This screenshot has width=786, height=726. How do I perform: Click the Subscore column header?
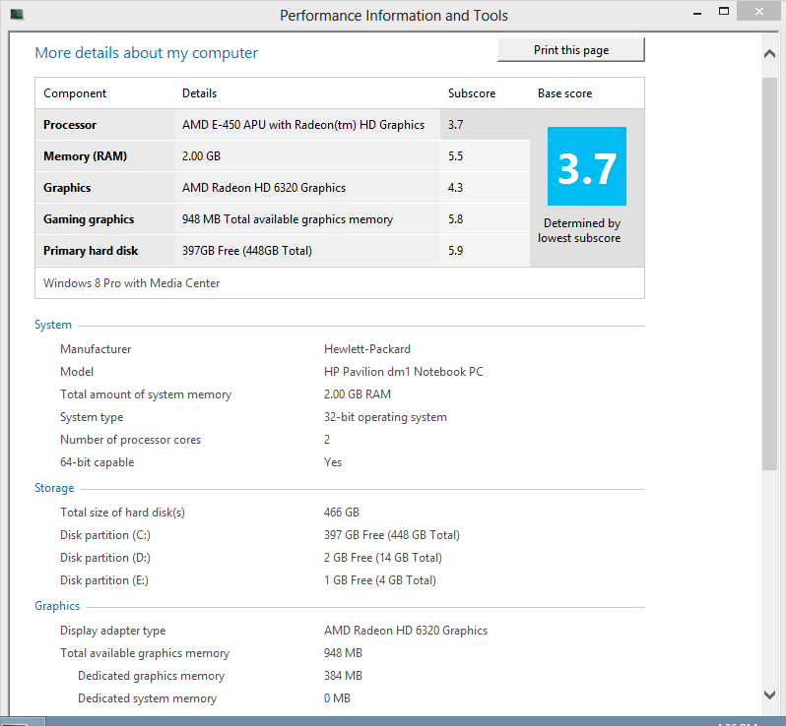(472, 93)
